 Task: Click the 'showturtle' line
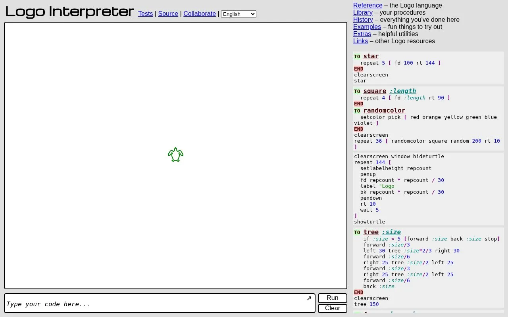(x=369, y=222)
